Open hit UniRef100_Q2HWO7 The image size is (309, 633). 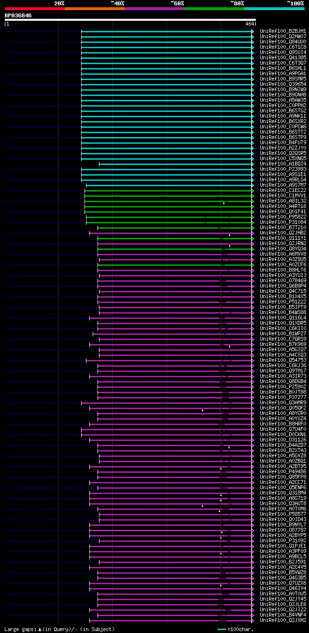click(x=283, y=36)
